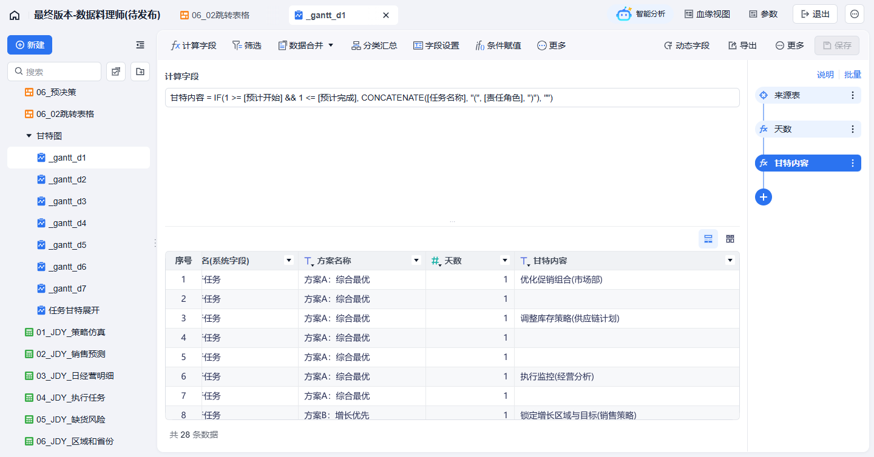This screenshot has height=457, width=874.
Task: Open the 数据合并 dropdown
Action: 306,45
